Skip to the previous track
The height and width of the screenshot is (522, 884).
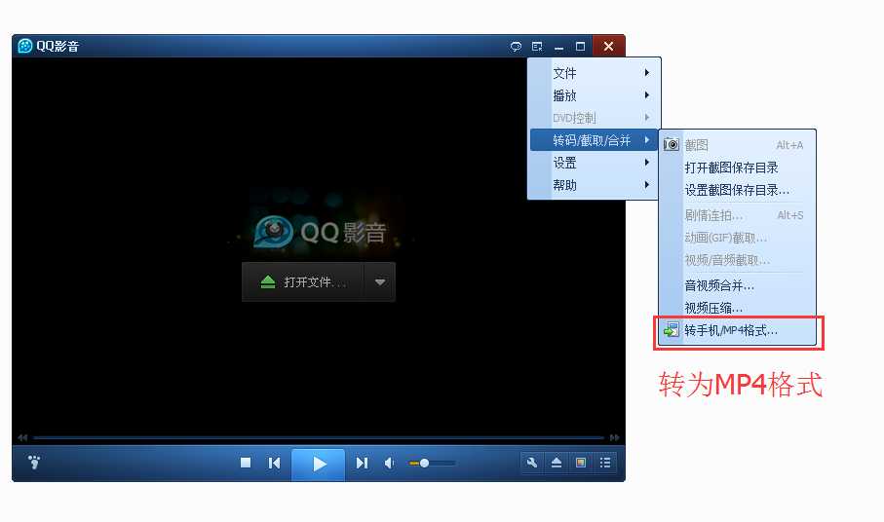[x=274, y=463]
